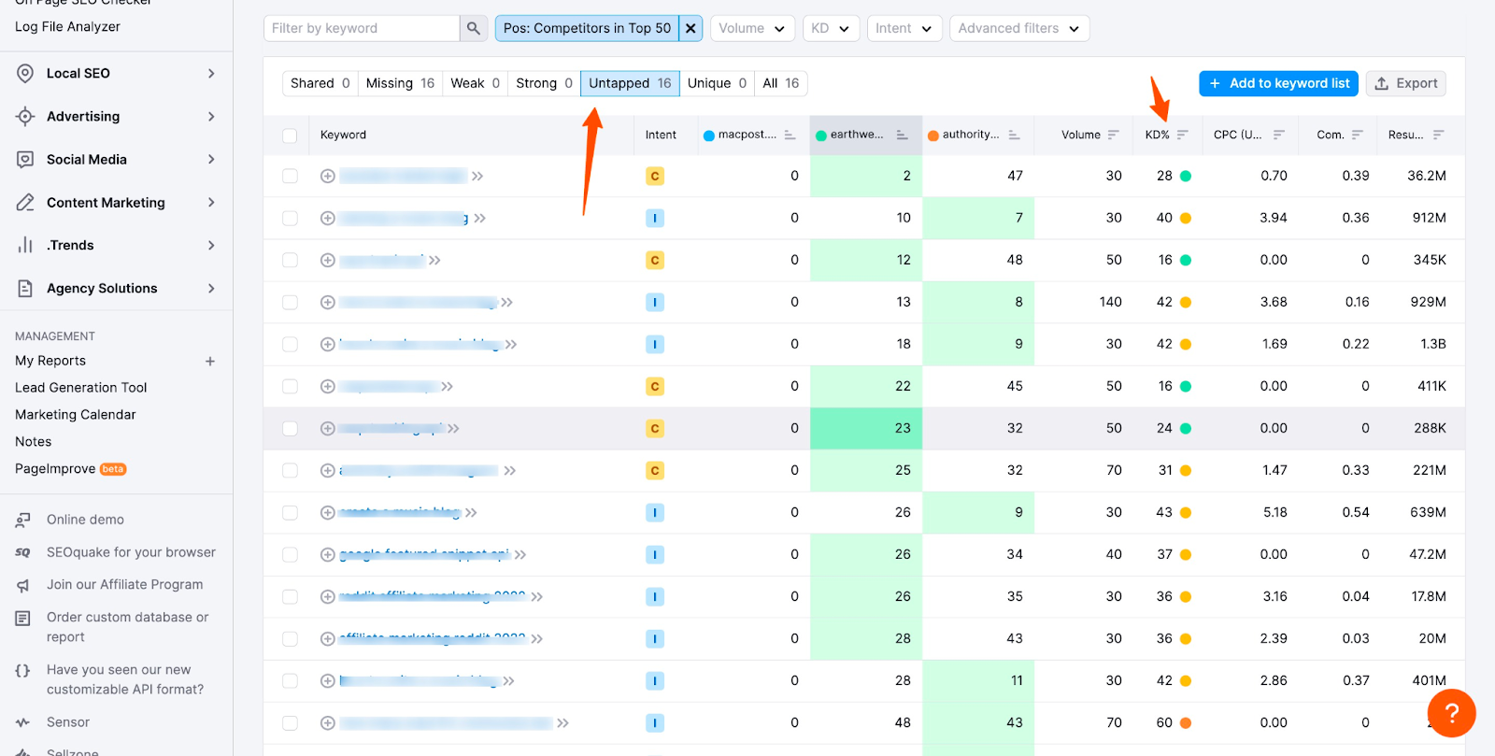
Task: Open Marketing Calendar link
Action: 76,415
